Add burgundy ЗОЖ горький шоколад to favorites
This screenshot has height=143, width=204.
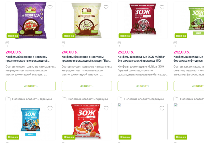(162, 7)
